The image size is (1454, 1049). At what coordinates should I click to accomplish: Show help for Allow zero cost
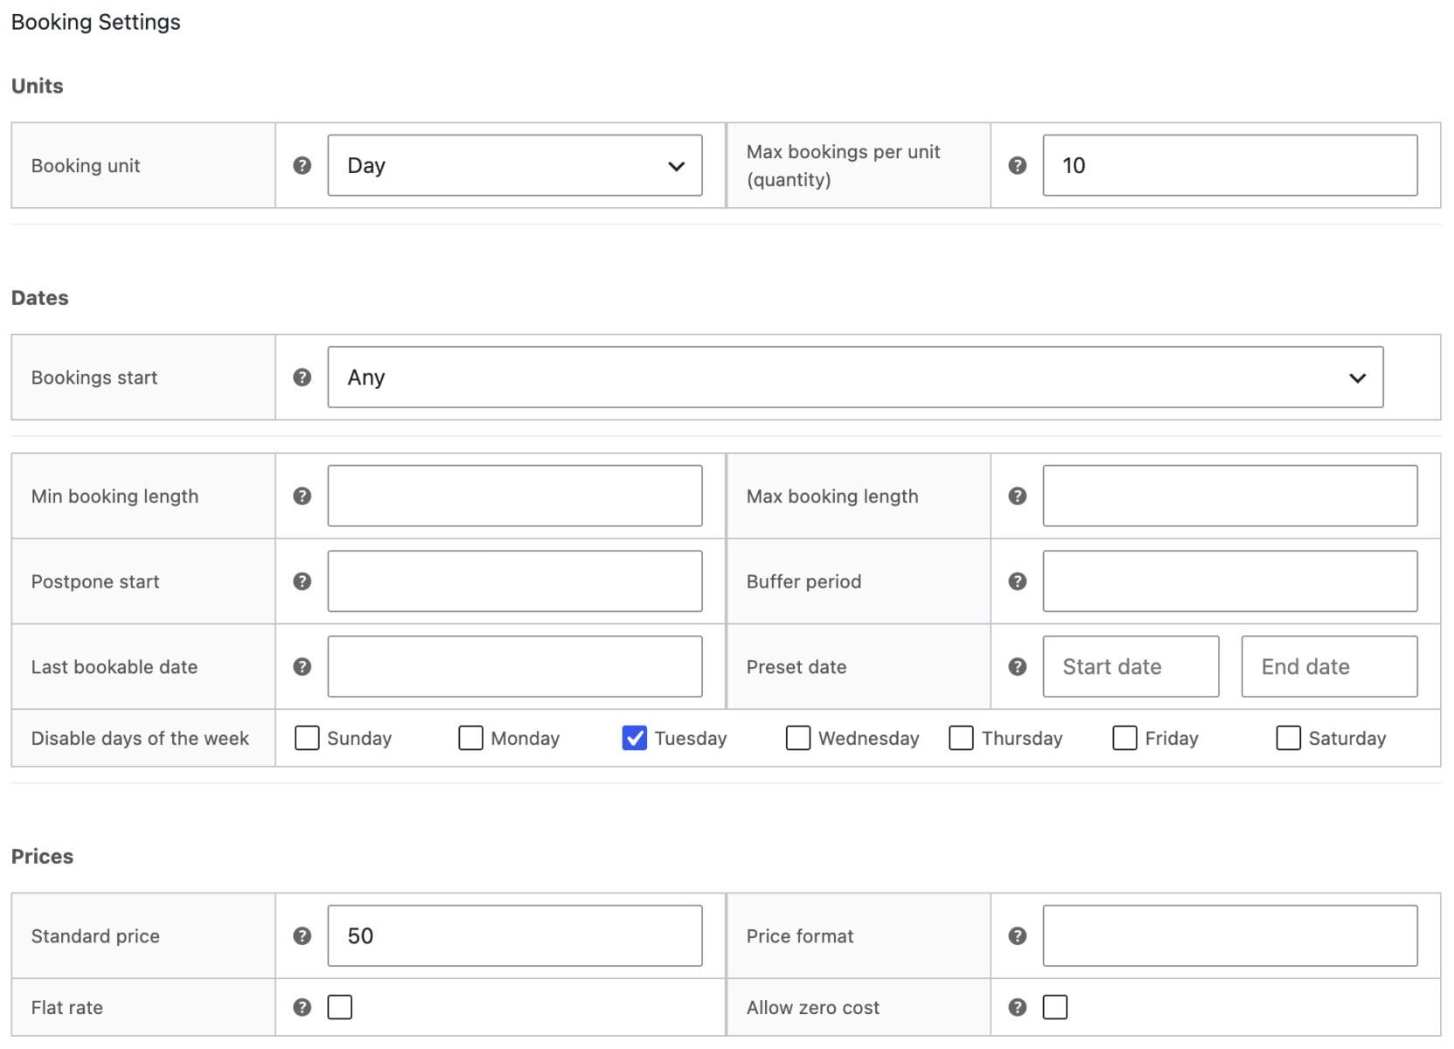[x=1017, y=1007]
